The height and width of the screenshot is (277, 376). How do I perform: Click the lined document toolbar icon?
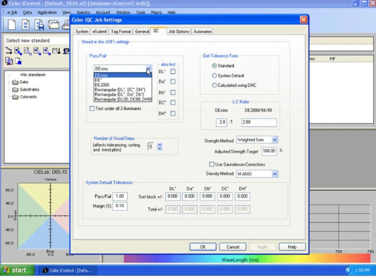25,24
